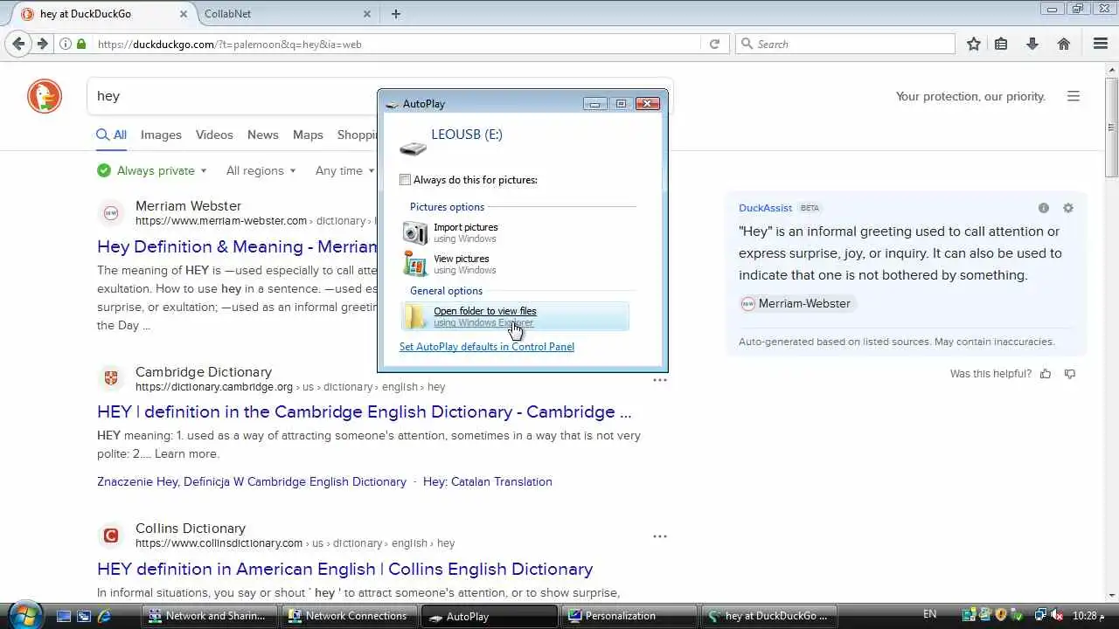Open Hey: Catalan Translation sublink
Image resolution: width=1119 pixels, height=629 pixels.
click(x=488, y=481)
